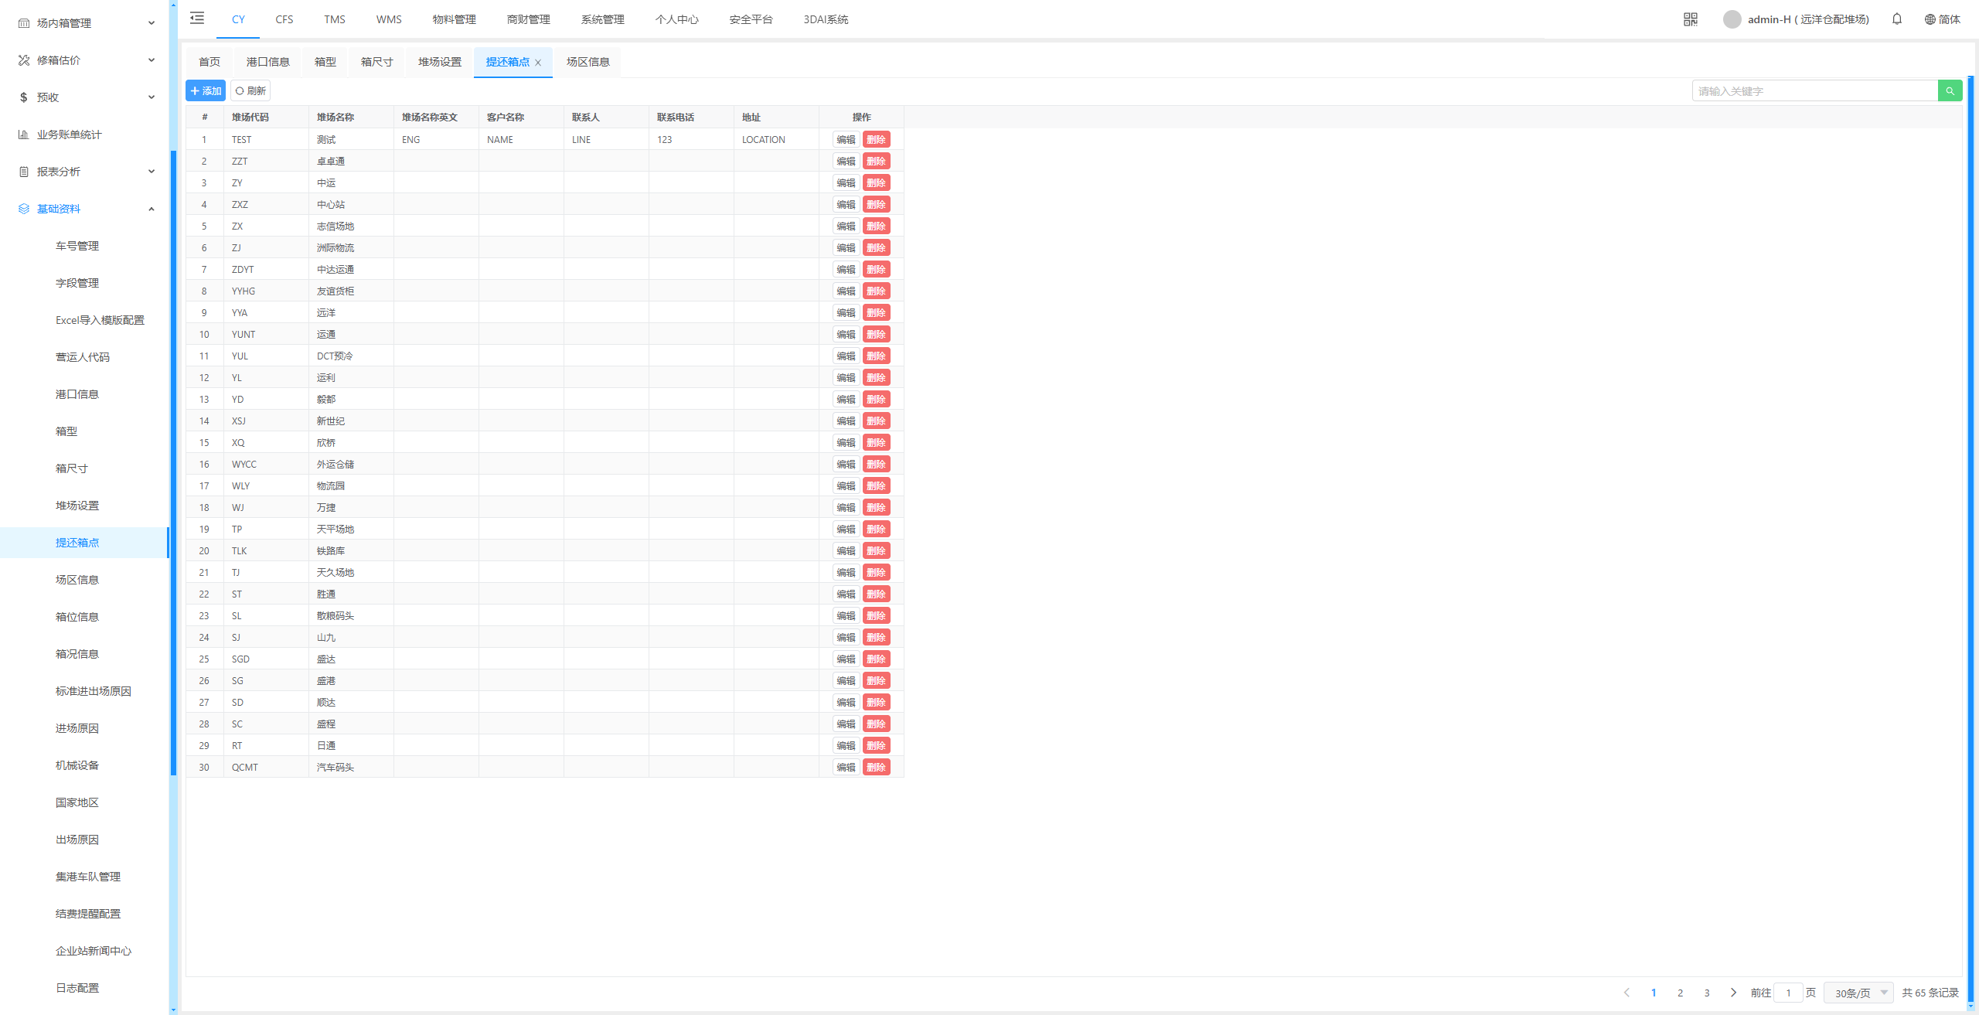Switch to the 堆场设置 tab
This screenshot has height=1015, width=1979.
439,62
